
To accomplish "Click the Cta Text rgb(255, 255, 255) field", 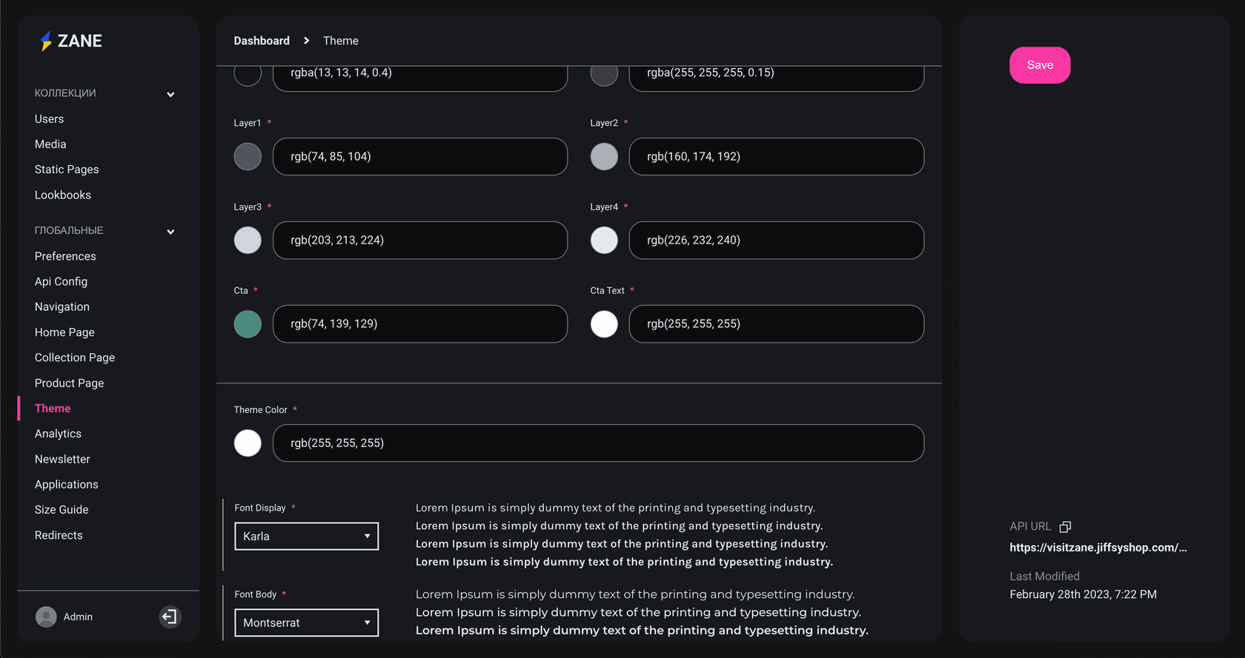I will [x=777, y=323].
